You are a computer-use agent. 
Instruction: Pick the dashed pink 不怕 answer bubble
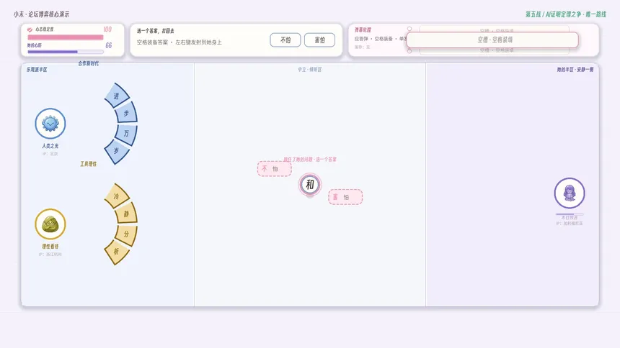click(275, 168)
